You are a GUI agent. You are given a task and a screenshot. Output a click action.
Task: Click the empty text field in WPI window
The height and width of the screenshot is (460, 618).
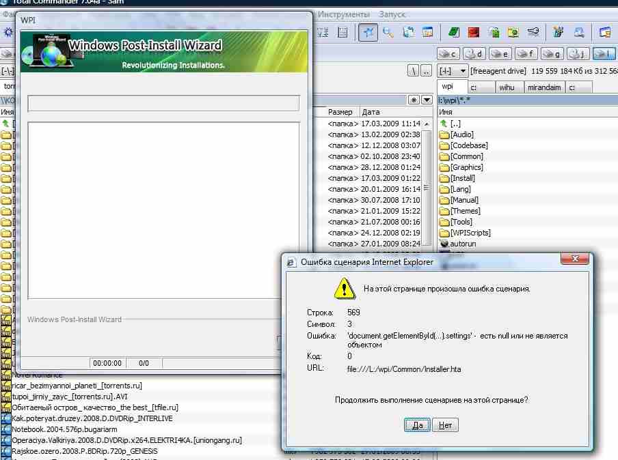[163, 104]
